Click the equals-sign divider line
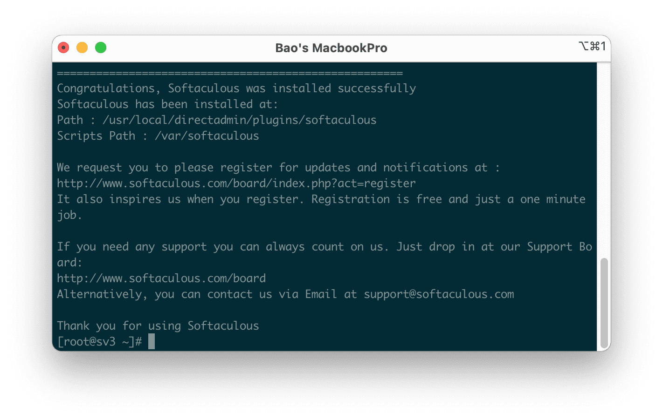Image resolution: width=663 pixels, height=420 pixels. pyautogui.click(x=230, y=72)
